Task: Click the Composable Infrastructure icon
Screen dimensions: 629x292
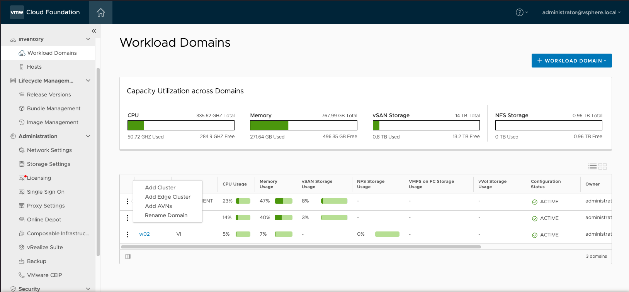Action: click(22, 233)
